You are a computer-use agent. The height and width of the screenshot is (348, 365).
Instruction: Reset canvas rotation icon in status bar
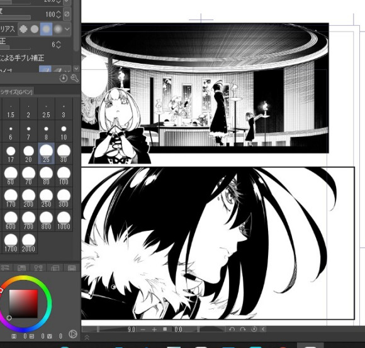click(x=254, y=329)
